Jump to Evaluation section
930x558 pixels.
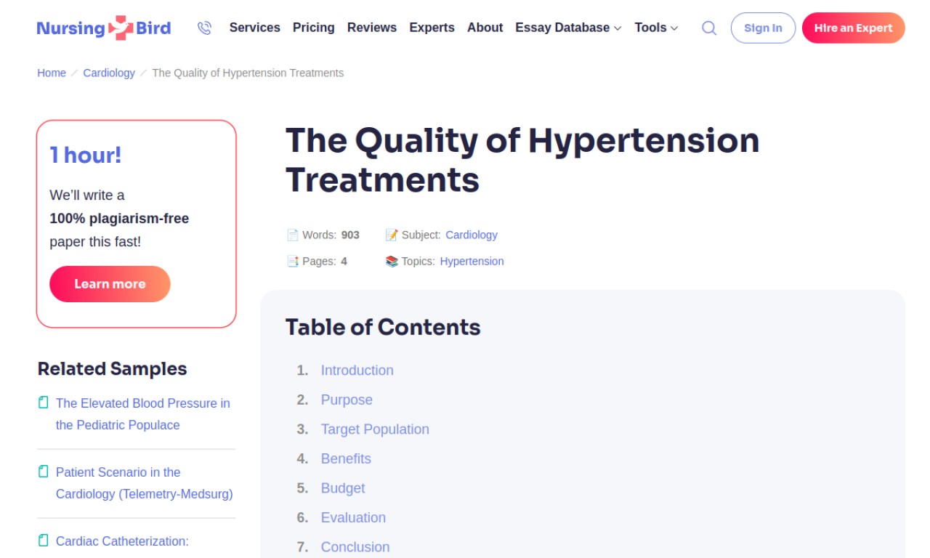click(x=353, y=517)
